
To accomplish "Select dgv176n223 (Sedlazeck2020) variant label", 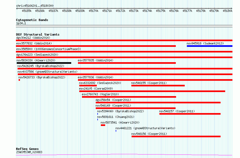I will (37, 55).
